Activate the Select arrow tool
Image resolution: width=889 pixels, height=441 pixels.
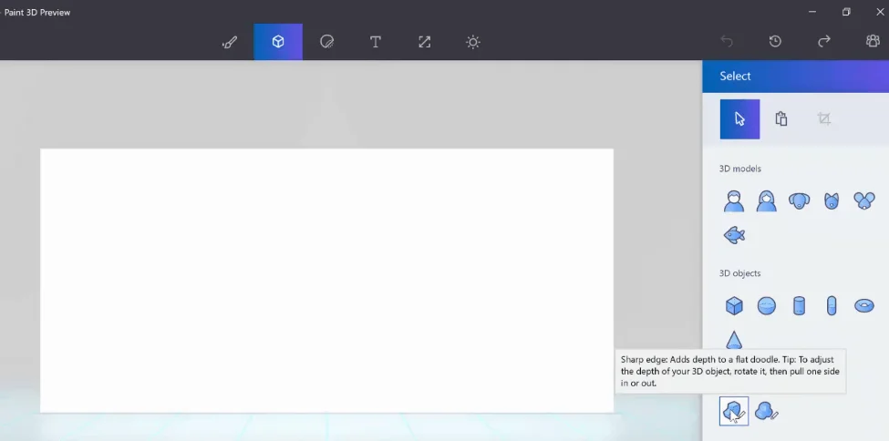[739, 119]
